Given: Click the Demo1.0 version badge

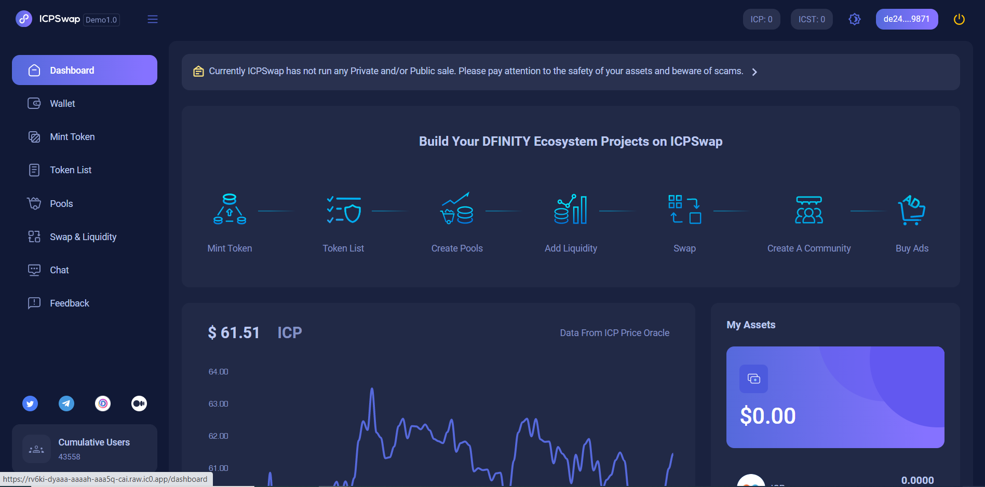Looking at the screenshot, I should [101, 20].
